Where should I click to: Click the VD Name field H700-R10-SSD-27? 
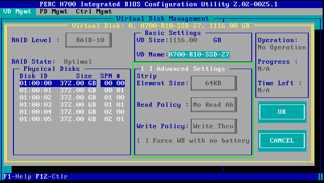[x=199, y=55]
